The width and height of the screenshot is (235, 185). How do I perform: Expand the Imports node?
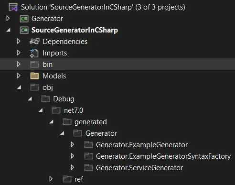tap(19, 53)
